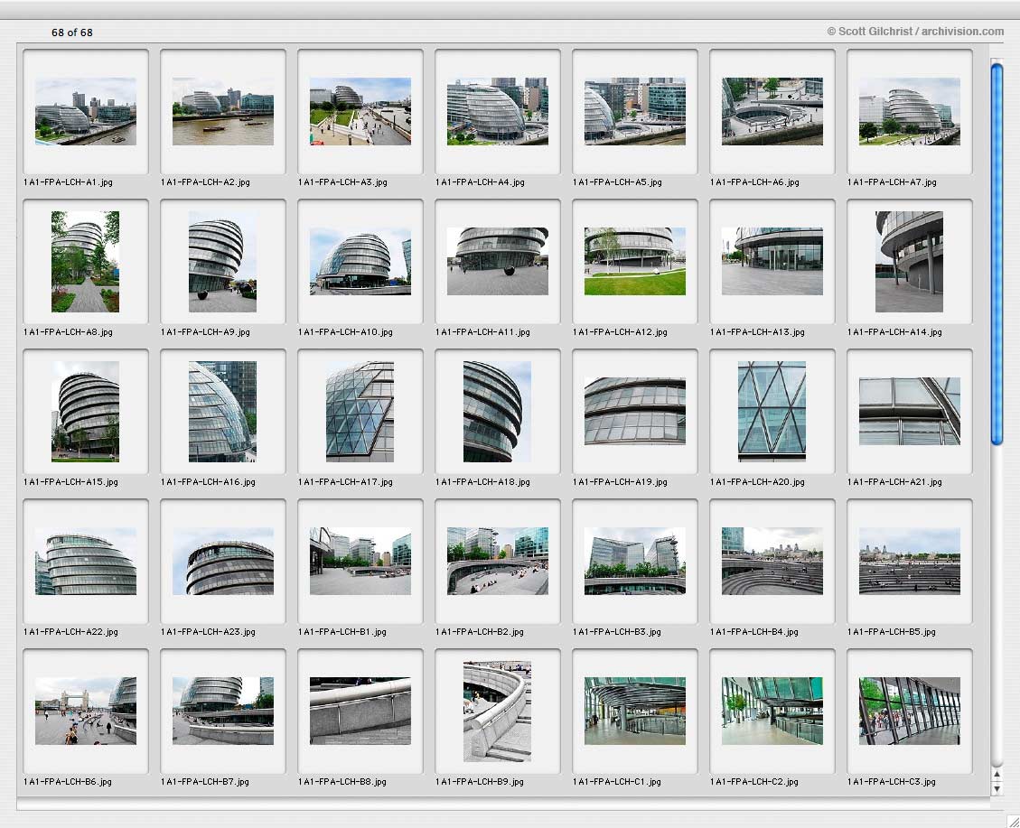Select thumbnail 1A1-FPA-LCH-A2.jpg
1020x828 pixels.
(223, 111)
